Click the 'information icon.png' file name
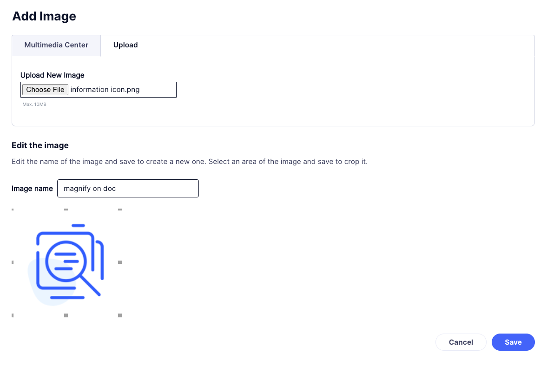Image resolution: width=547 pixels, height=367 pixels. click(105, 90)
